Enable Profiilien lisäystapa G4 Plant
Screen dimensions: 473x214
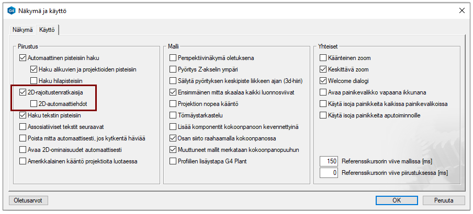173,161
